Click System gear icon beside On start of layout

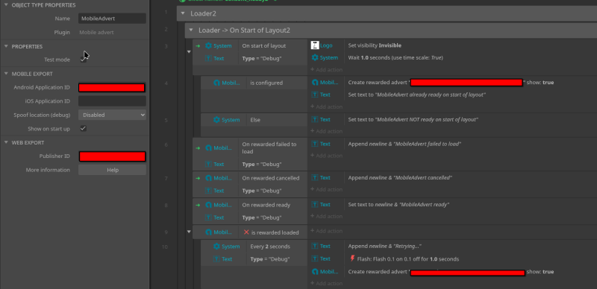point(208,45)
